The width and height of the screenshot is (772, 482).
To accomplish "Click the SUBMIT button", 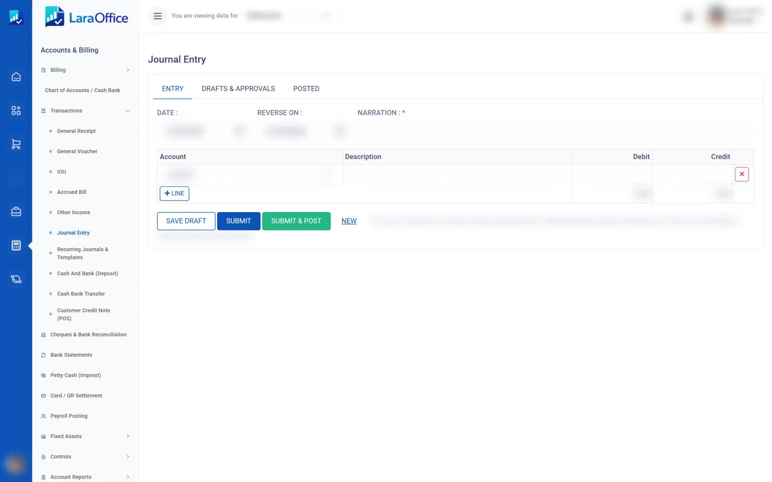I will point(239,221).
